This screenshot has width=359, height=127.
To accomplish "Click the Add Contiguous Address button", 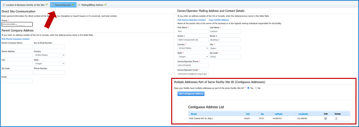I will pyautogui.click(x=191, y=94).
